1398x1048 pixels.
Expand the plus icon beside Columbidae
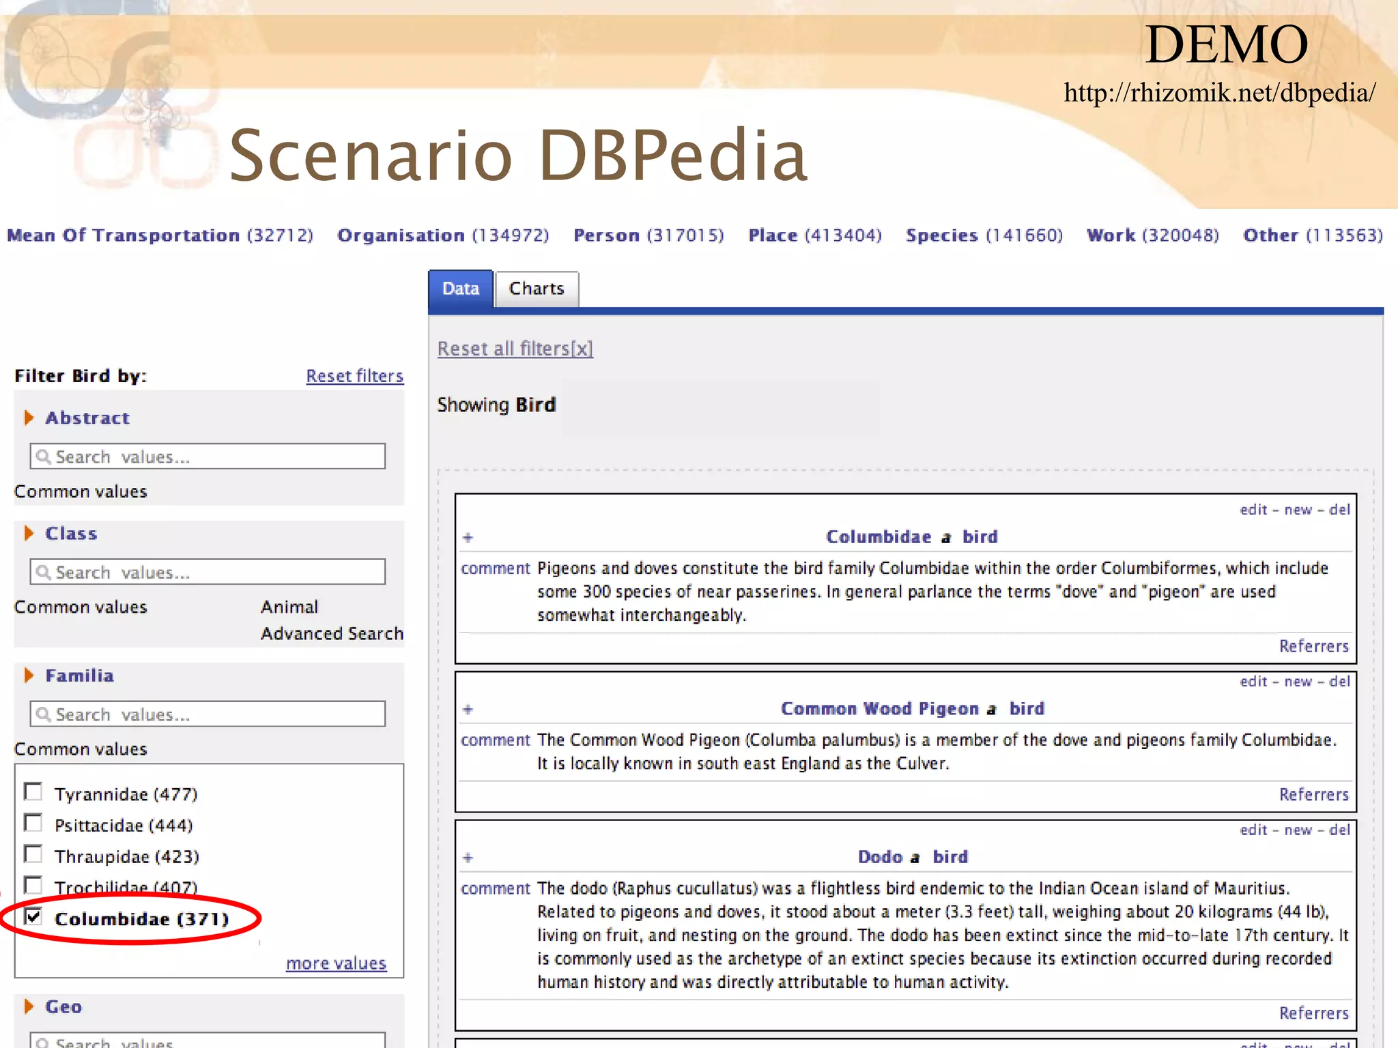point(468,538)
